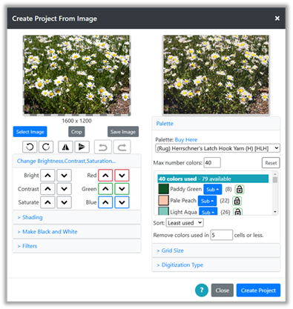Lock the Pale Peach color
Viewport: 293px width, 309px height.
coord(237,201)
